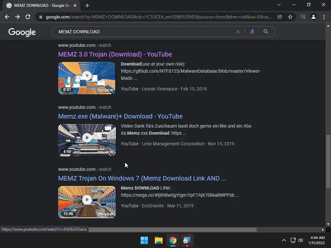Viewport: 331px width, 248px height.
Task: Click the address bar URL
Action: click(x=158, y=17)
